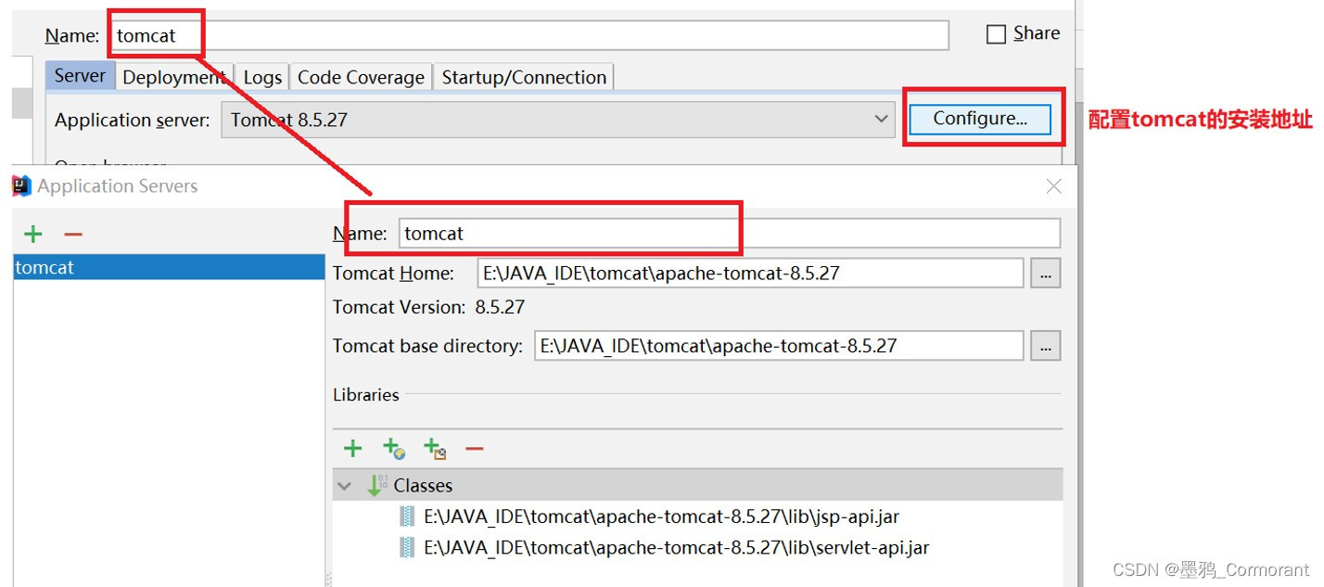Viewport: 1324px width, 587px height.
Task: Click the Tomcat Version 8.5.27 value
Action: (x=500, y=307)
